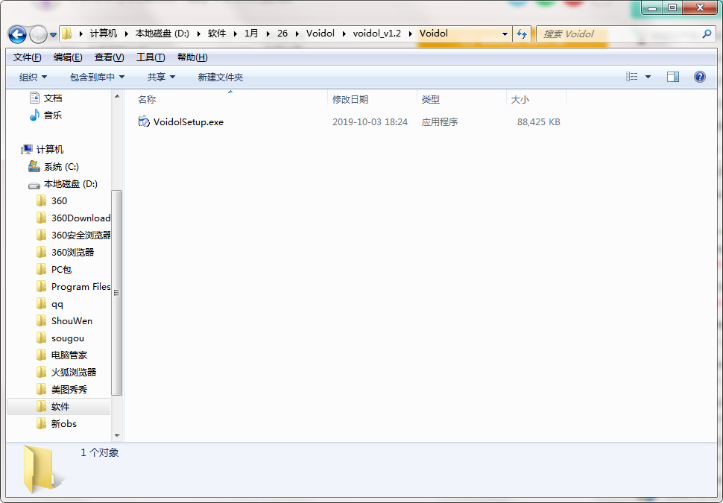Select 软件 in the address breadcrumb
This screenshot has height=503, width=723.
pos(217,34)
